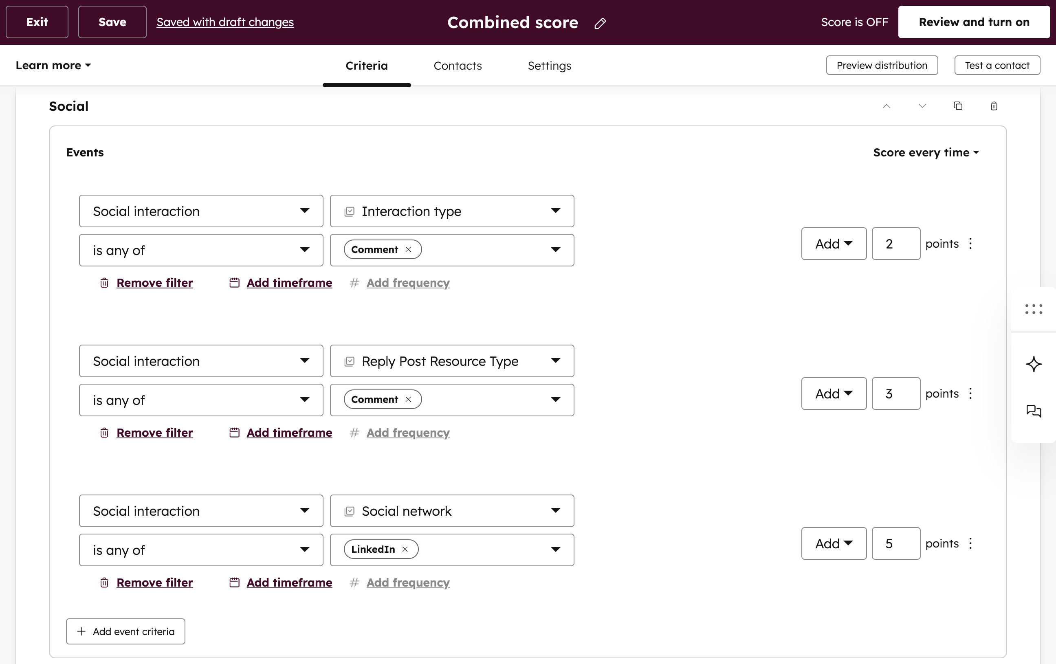1056x664 pixels.
Task: Open the chat conversations icon in side panel
Action: tap(1034, 411)
